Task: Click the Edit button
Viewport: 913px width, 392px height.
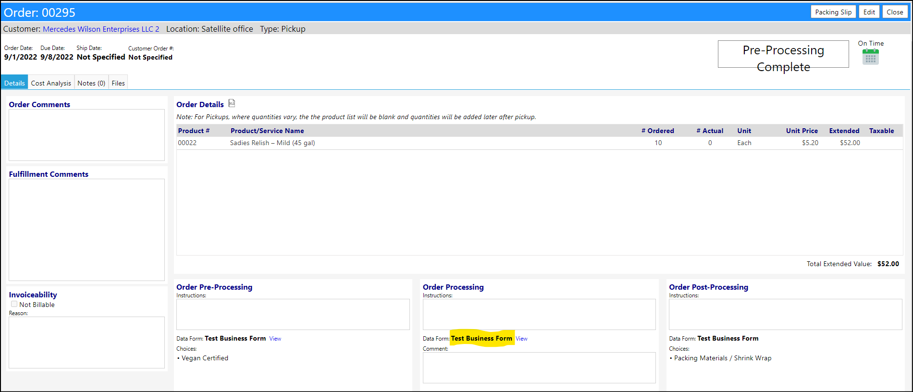Action: pos(869,12)
